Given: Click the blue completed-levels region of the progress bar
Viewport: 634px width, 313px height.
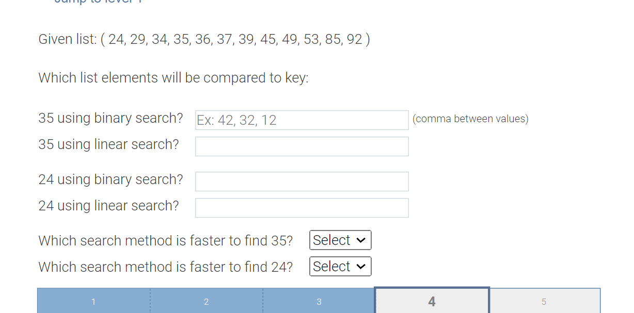Looking at the screenshot, I should click(x=206, y=301).
